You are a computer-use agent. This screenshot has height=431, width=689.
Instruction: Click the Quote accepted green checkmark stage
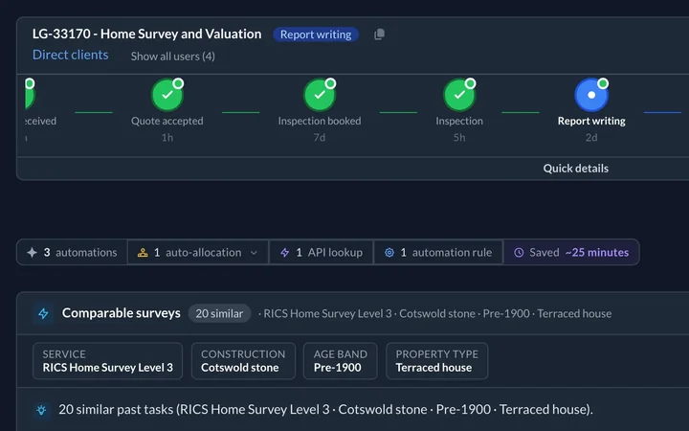(x=167, y=95)
